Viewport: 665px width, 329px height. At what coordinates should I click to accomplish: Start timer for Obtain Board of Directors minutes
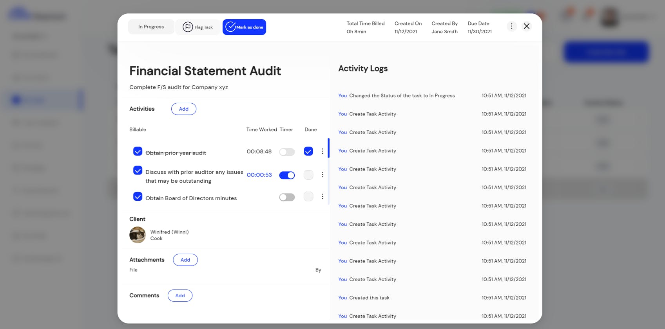pos(287,197)
